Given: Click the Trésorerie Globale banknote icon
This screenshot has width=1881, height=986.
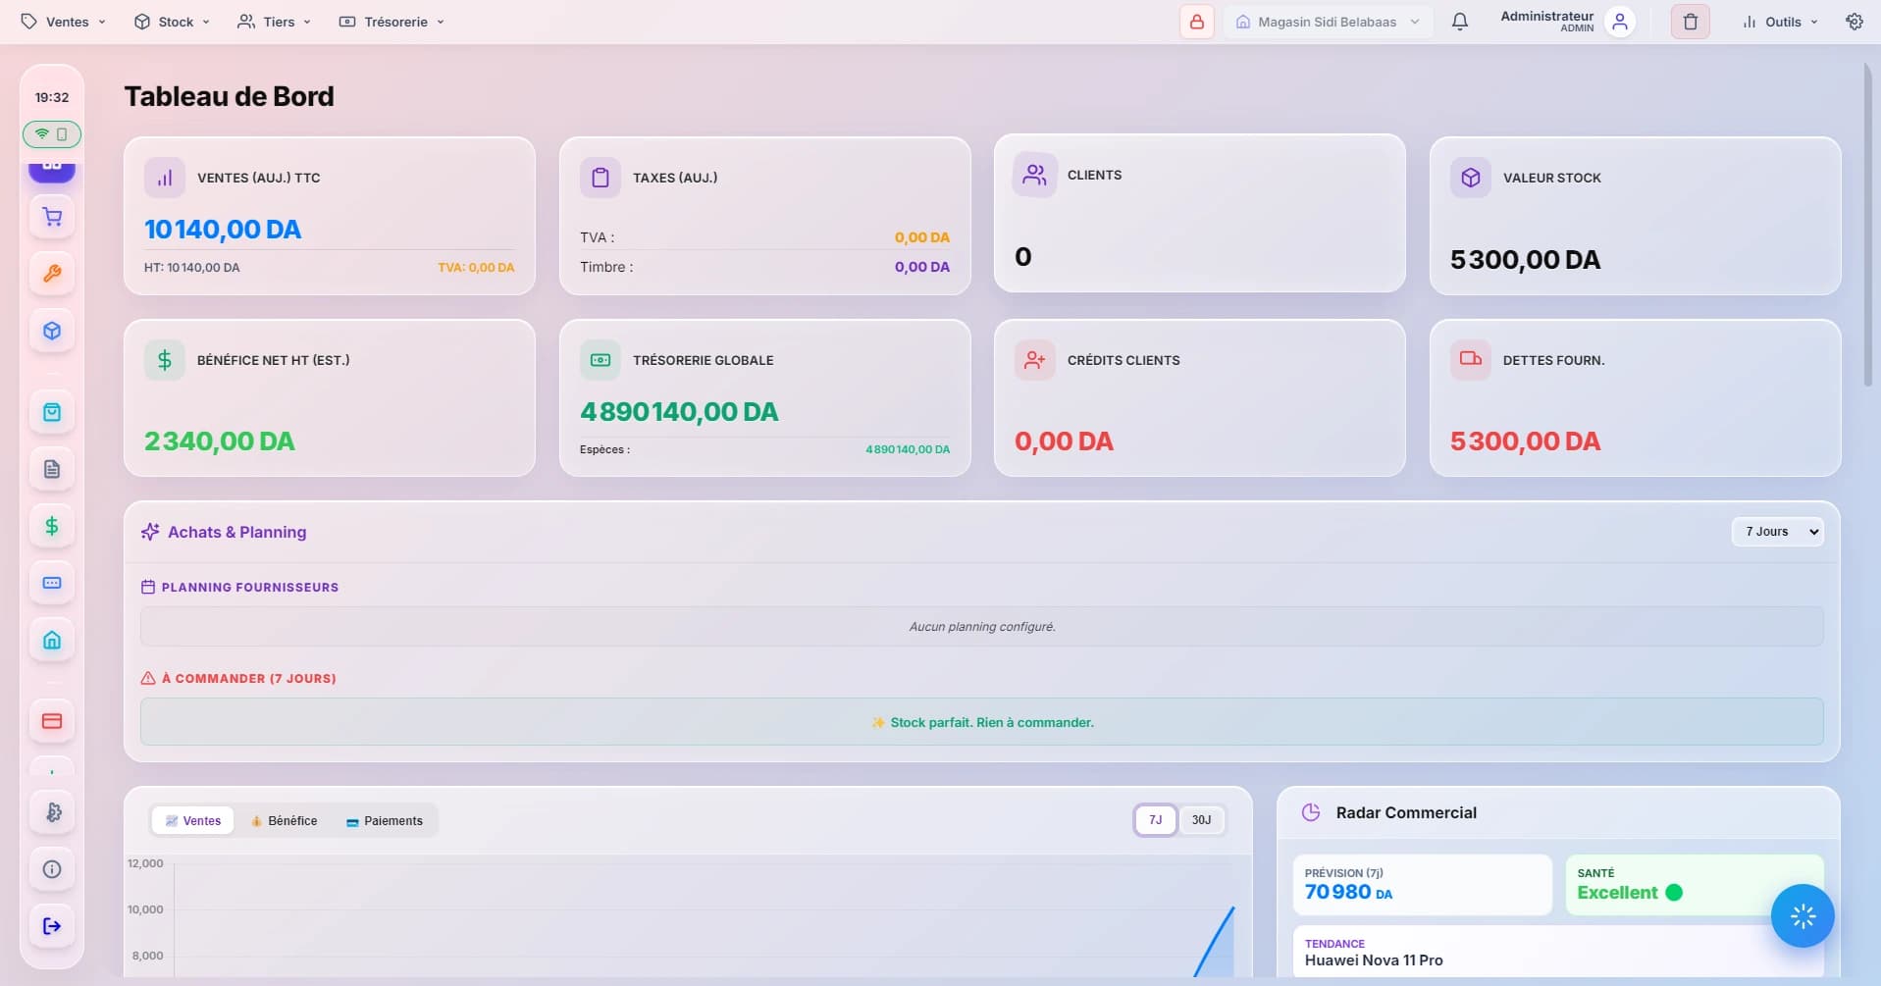Looking at the screenshot, I should click(x=601, y=360).
